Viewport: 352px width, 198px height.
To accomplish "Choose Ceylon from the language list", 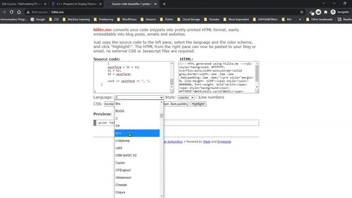I will coord(137,163).
